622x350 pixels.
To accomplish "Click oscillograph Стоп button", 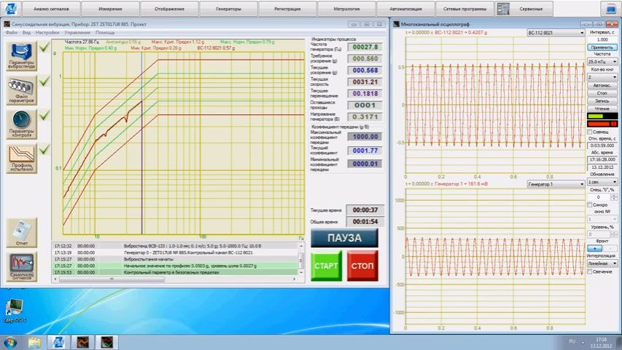I will point(602,93).
